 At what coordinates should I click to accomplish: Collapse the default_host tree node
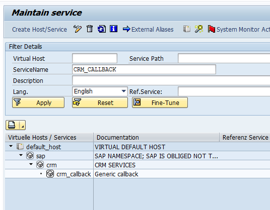[11, 146]
